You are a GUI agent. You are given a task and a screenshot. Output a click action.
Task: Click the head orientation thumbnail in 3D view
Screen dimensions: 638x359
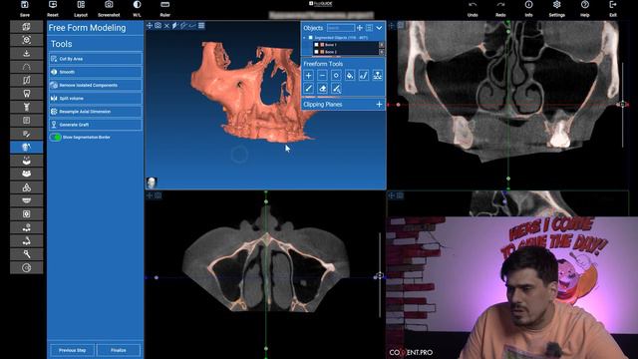(152, 182)
